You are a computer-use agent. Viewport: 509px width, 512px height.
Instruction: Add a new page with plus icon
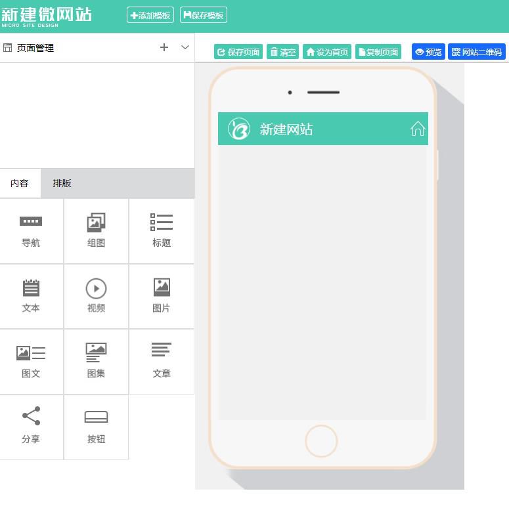164,47
